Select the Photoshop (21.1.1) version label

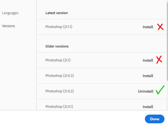(59, 27)
